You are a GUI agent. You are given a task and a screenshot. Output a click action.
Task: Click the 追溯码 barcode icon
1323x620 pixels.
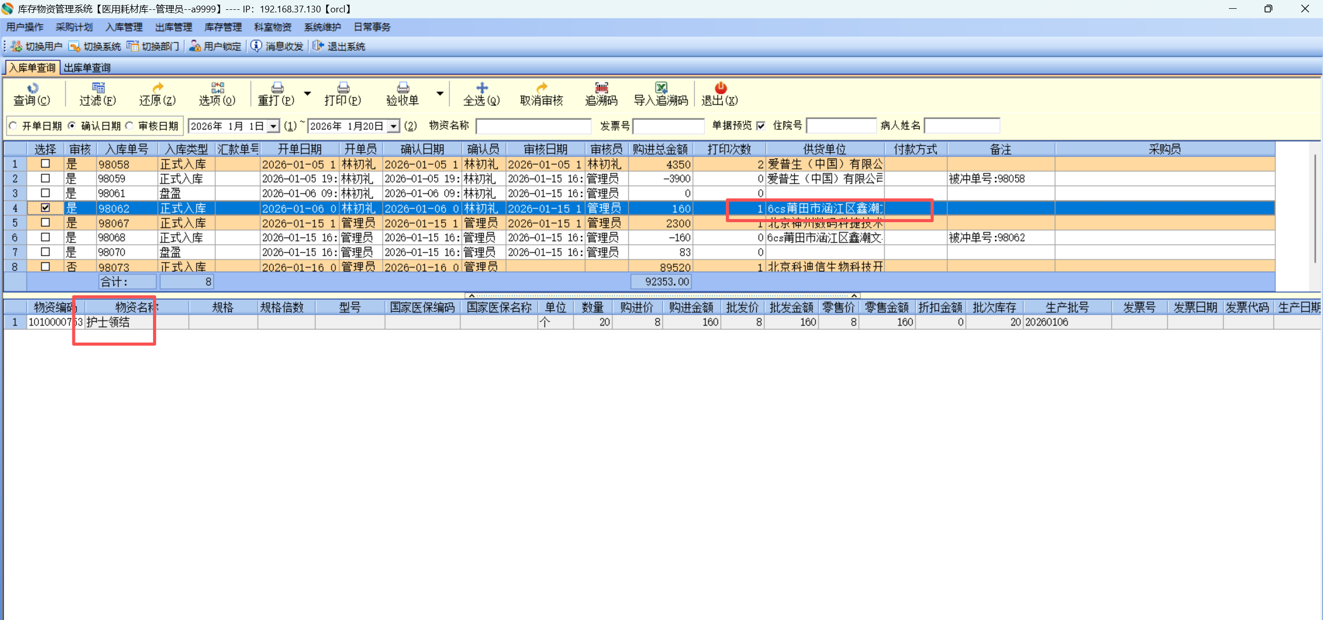[x=601, y=89]
